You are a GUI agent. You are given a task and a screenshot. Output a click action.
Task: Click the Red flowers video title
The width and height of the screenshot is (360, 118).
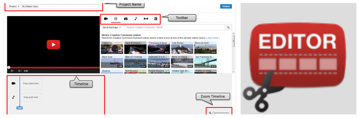[131, 71]
